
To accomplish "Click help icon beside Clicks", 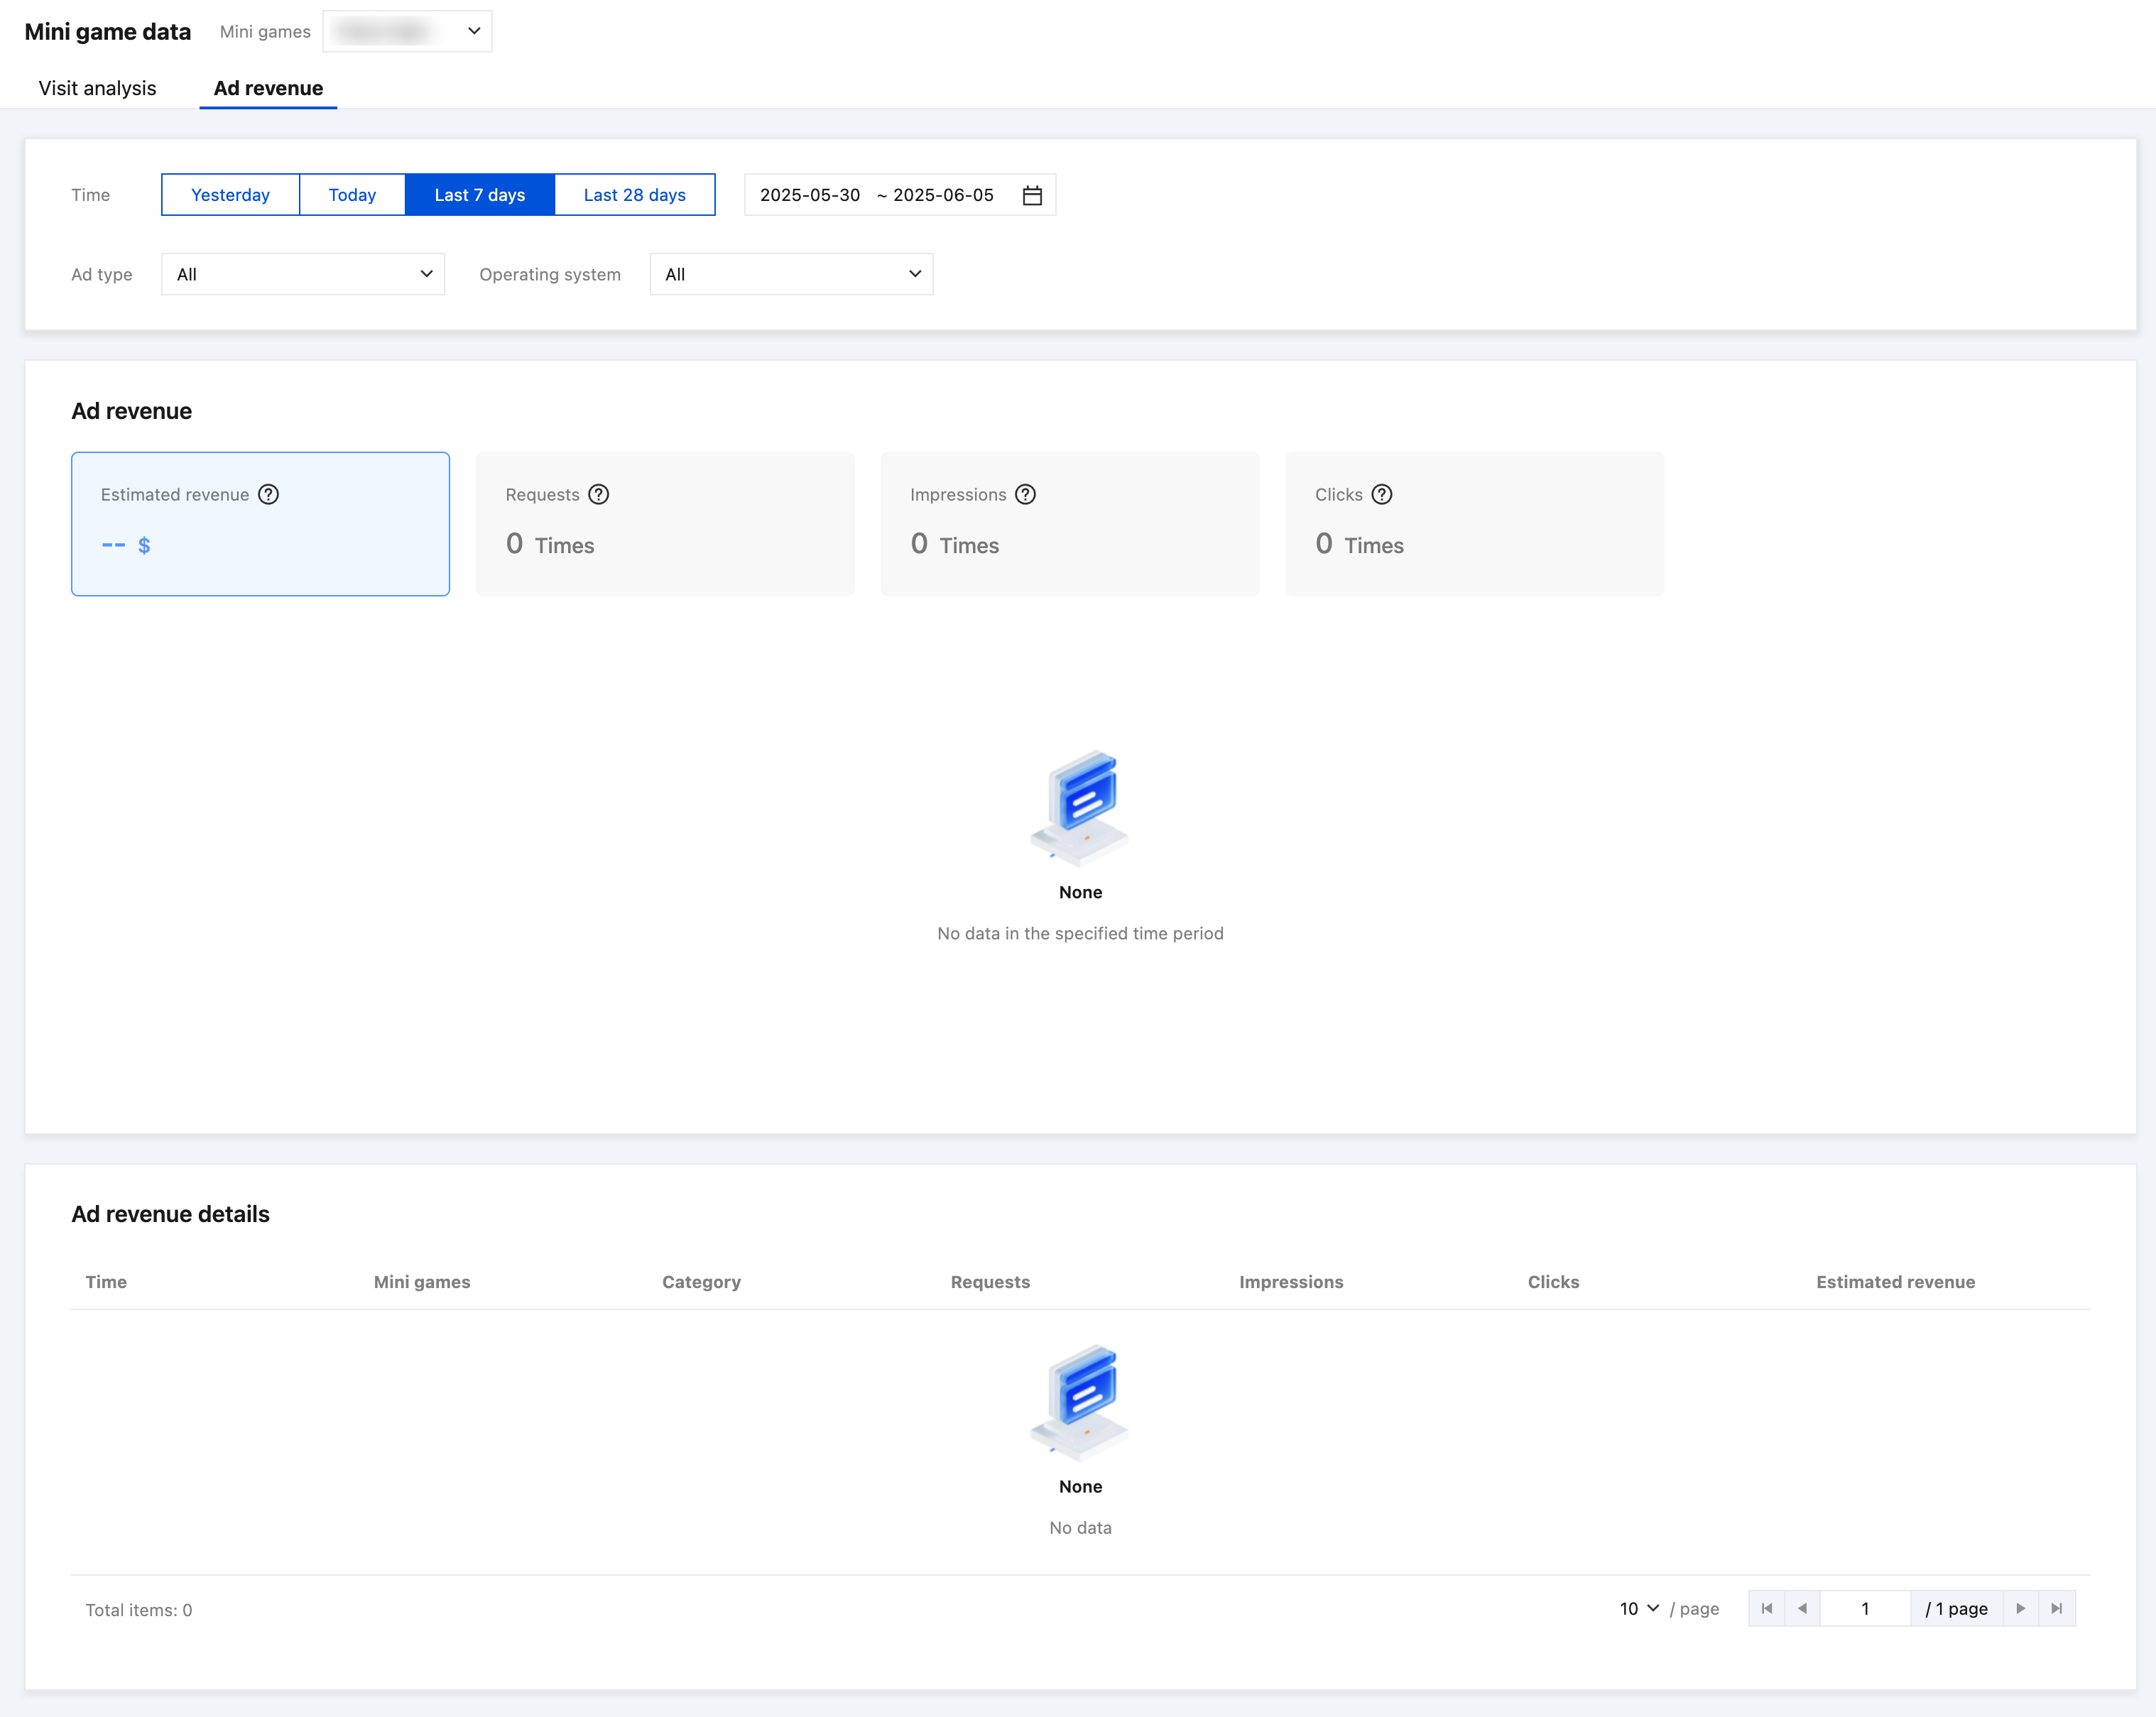I will [1381, 494].
